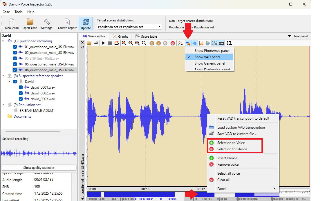Collapse the David speaker subtree
This screenshot has height=201, width=334.
click(x=9, y=81)
